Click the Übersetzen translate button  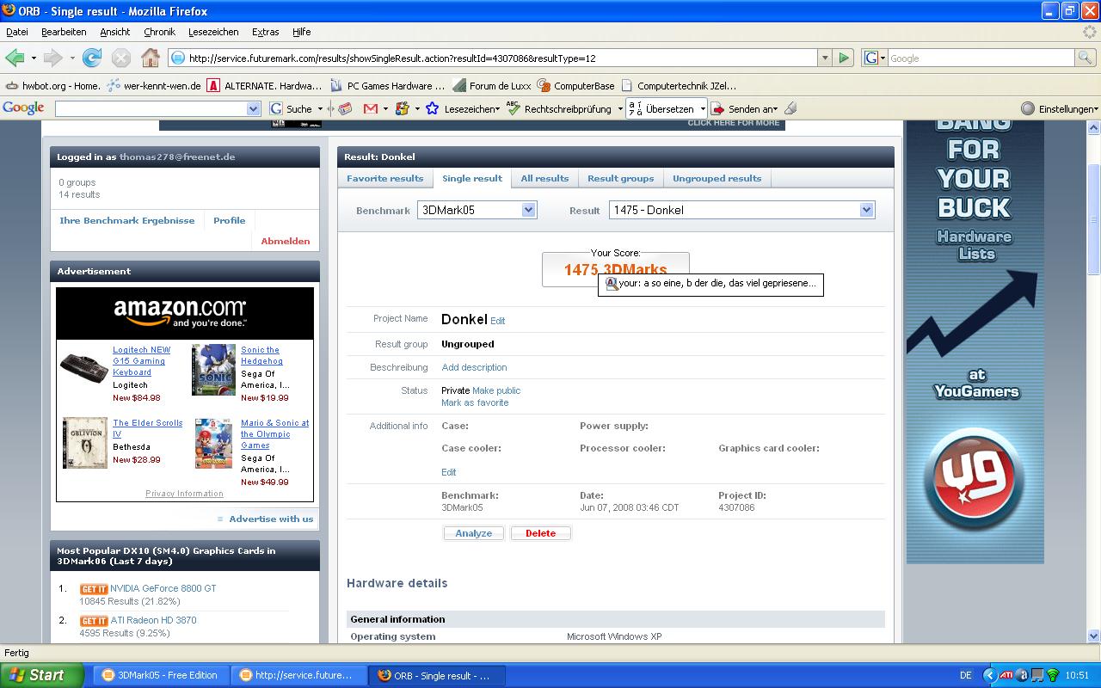click(x=662, y=108)
